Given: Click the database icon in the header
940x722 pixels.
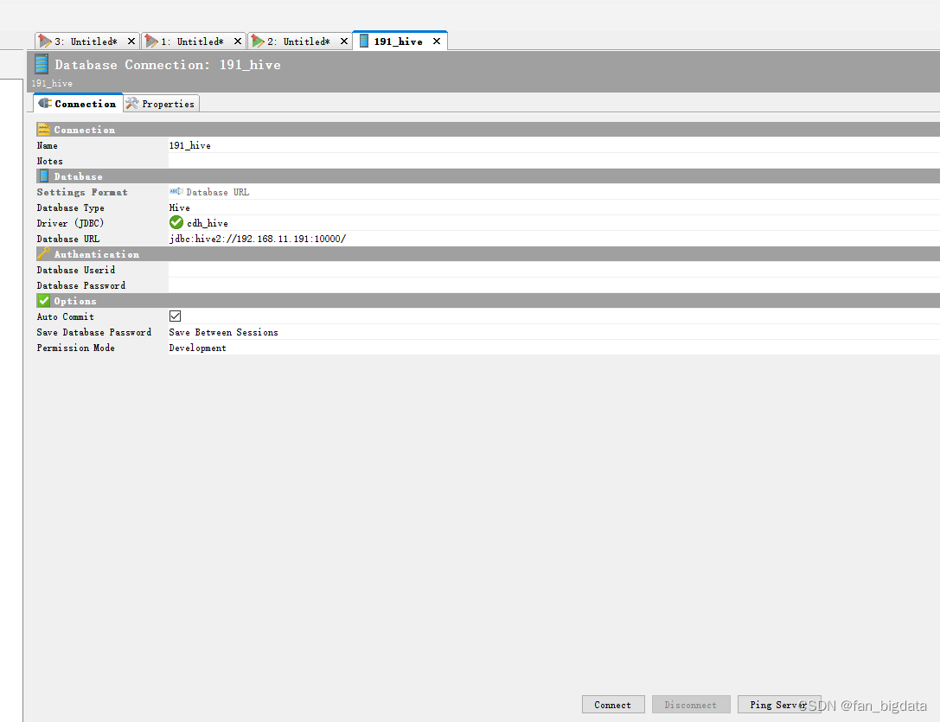Looking at the screenshot, I should point(42,64).
